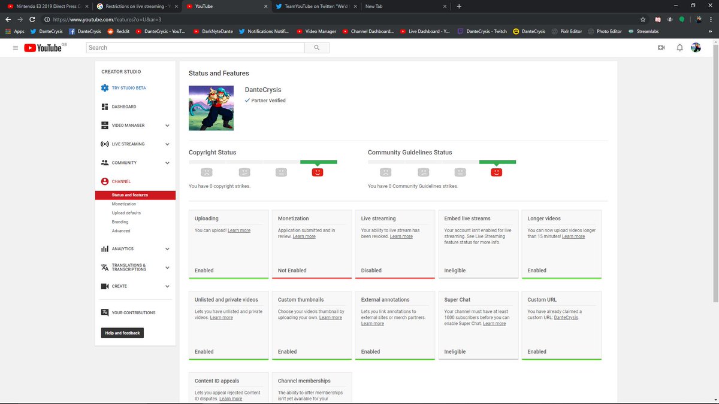Click Learn more in Longer videos card
The width and height of the screenshot is (719, 404).
click(x=573, y=236)
